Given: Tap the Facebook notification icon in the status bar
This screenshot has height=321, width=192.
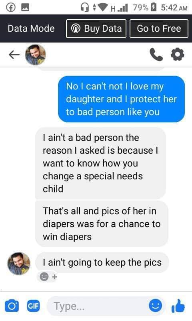Looking at the screenshot, I should (11, 8).
